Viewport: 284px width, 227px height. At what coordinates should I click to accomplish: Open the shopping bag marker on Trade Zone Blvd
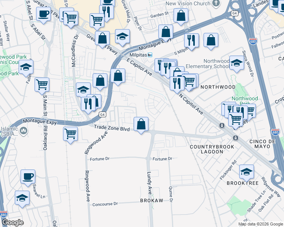(x=141, y=124)
